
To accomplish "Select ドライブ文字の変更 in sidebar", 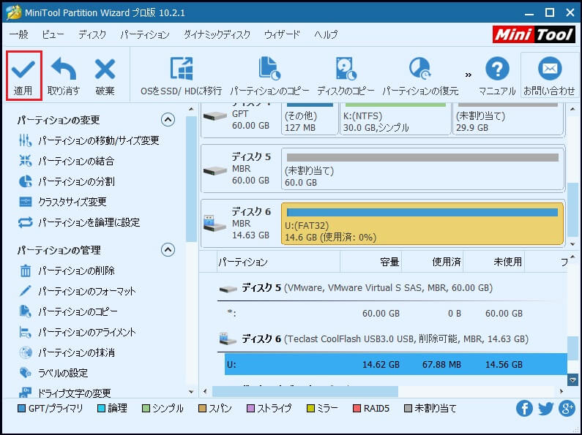I will point(64,393).
